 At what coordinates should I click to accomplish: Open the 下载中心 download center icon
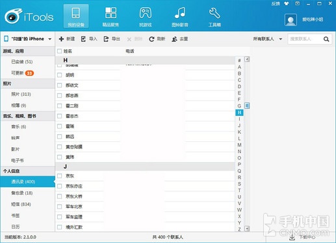point(292,237)
